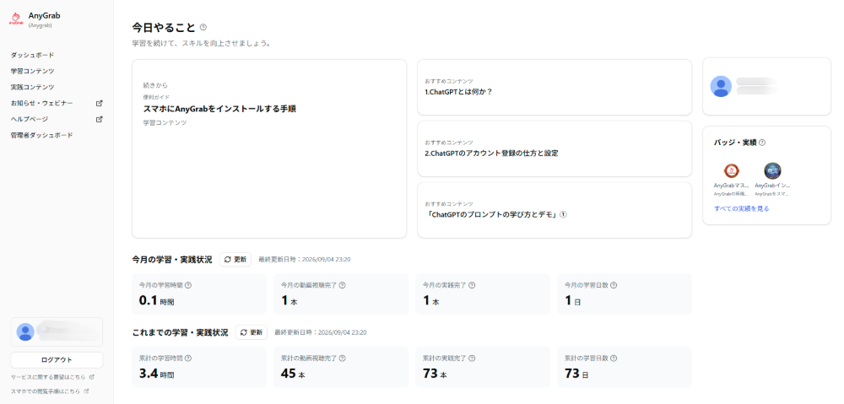Click help icon beside 累計の学習時間
This screenshot has height=404, width=844.
pyautogui.click(x=188, y=358)
